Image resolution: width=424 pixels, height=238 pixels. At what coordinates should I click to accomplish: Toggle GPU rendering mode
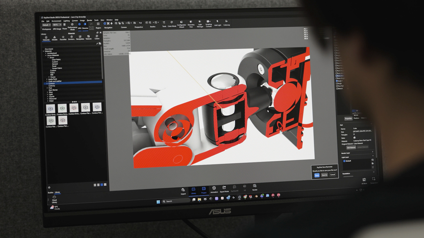(x=79, y=26)
